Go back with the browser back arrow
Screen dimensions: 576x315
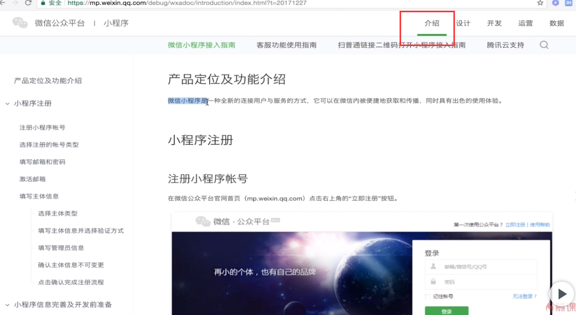[x=3, y=3]
